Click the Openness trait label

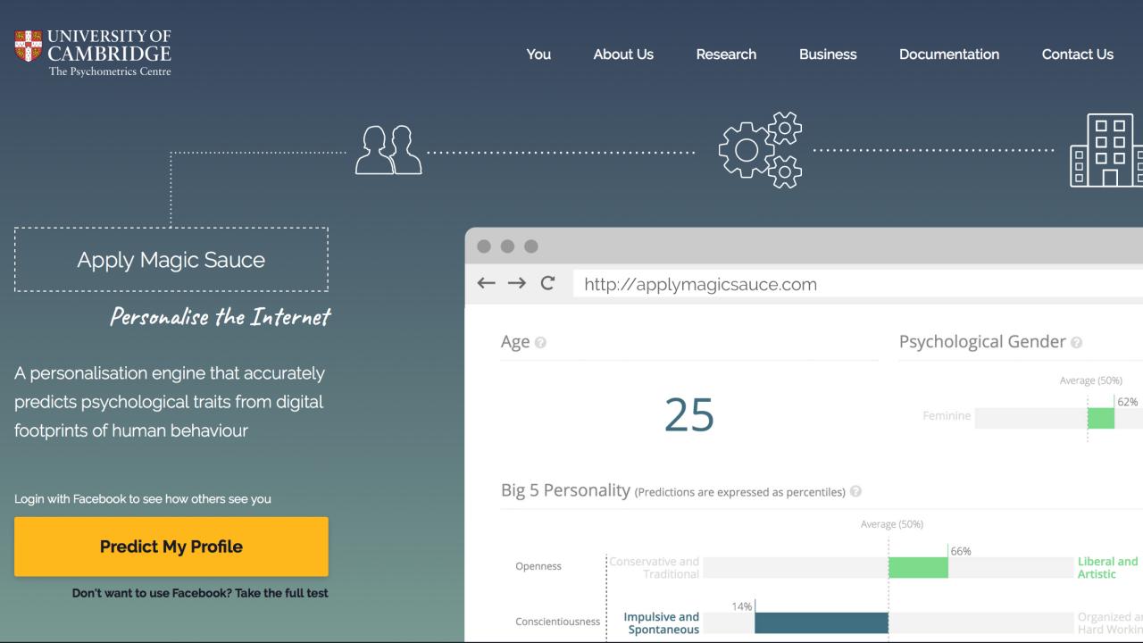538,566
